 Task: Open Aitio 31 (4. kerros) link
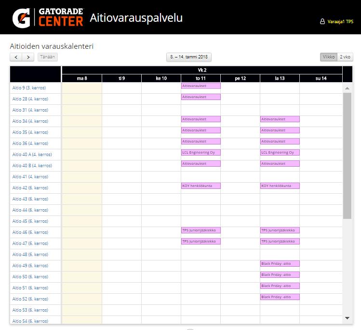30,110
